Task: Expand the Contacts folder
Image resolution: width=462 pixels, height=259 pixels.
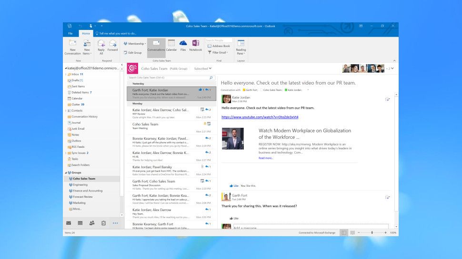Action: pos(66,111)
